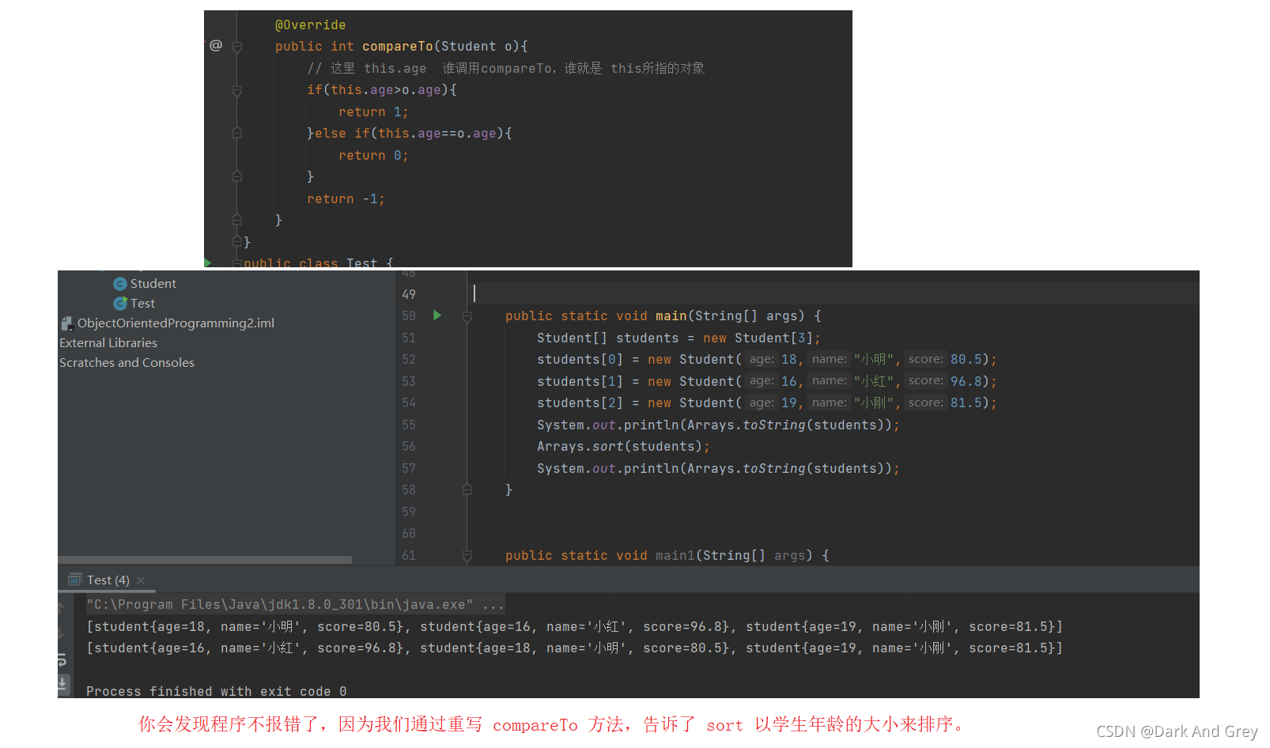Click the 'public static void main1' signature
The width and height of the screenshot is (1270, 748).
667,556
